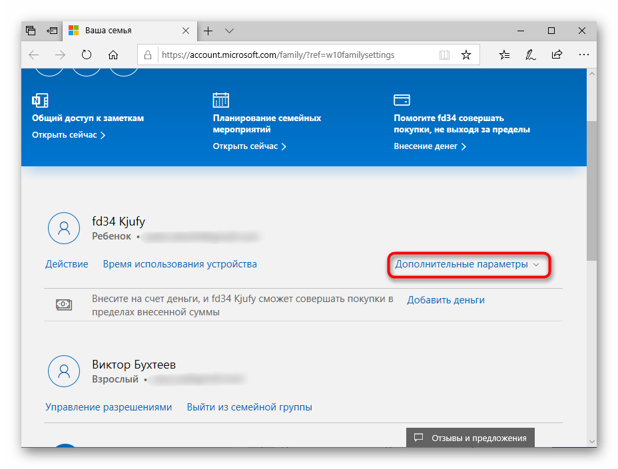
Task: Reload the current page
Action: coord(87,55)
